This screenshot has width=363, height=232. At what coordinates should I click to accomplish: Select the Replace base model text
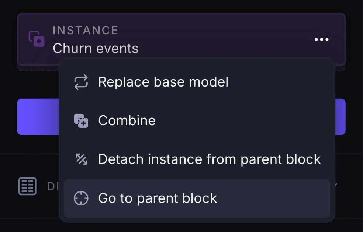click(163, 82)
